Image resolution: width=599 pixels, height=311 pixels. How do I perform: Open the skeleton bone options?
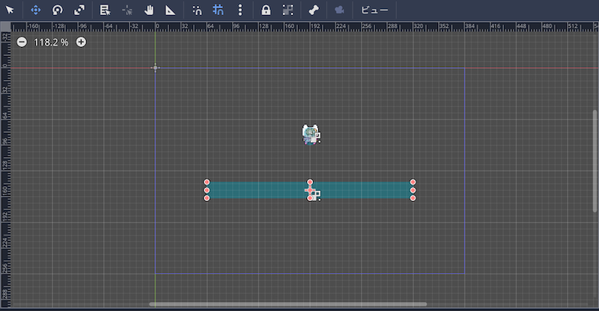point(314,10)
